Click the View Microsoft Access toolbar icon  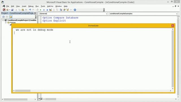(4, 10)
